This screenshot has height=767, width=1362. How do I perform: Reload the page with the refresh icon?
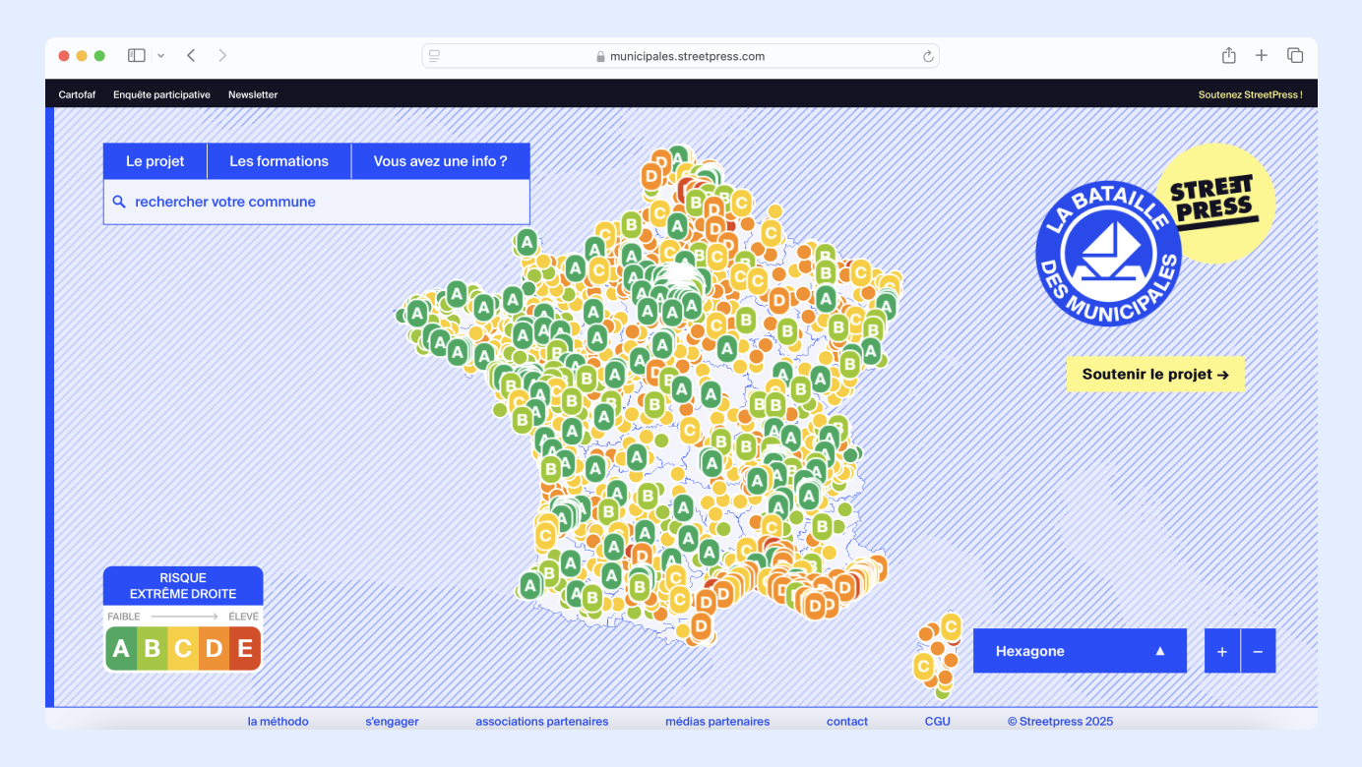(927, 56)
